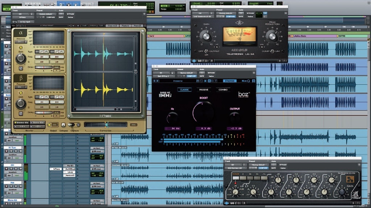Click Bark of Dog next preset arrow

click(x=158, y=81)
